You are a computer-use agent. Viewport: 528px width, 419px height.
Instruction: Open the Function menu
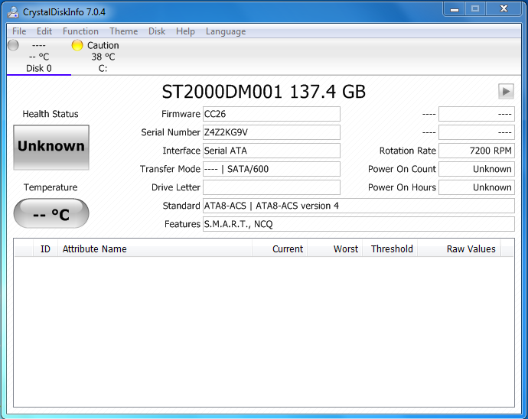click(80, 31)
